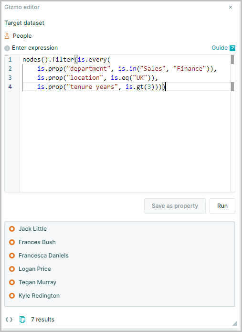Click the Save as property button

click(x=175, y=206)
